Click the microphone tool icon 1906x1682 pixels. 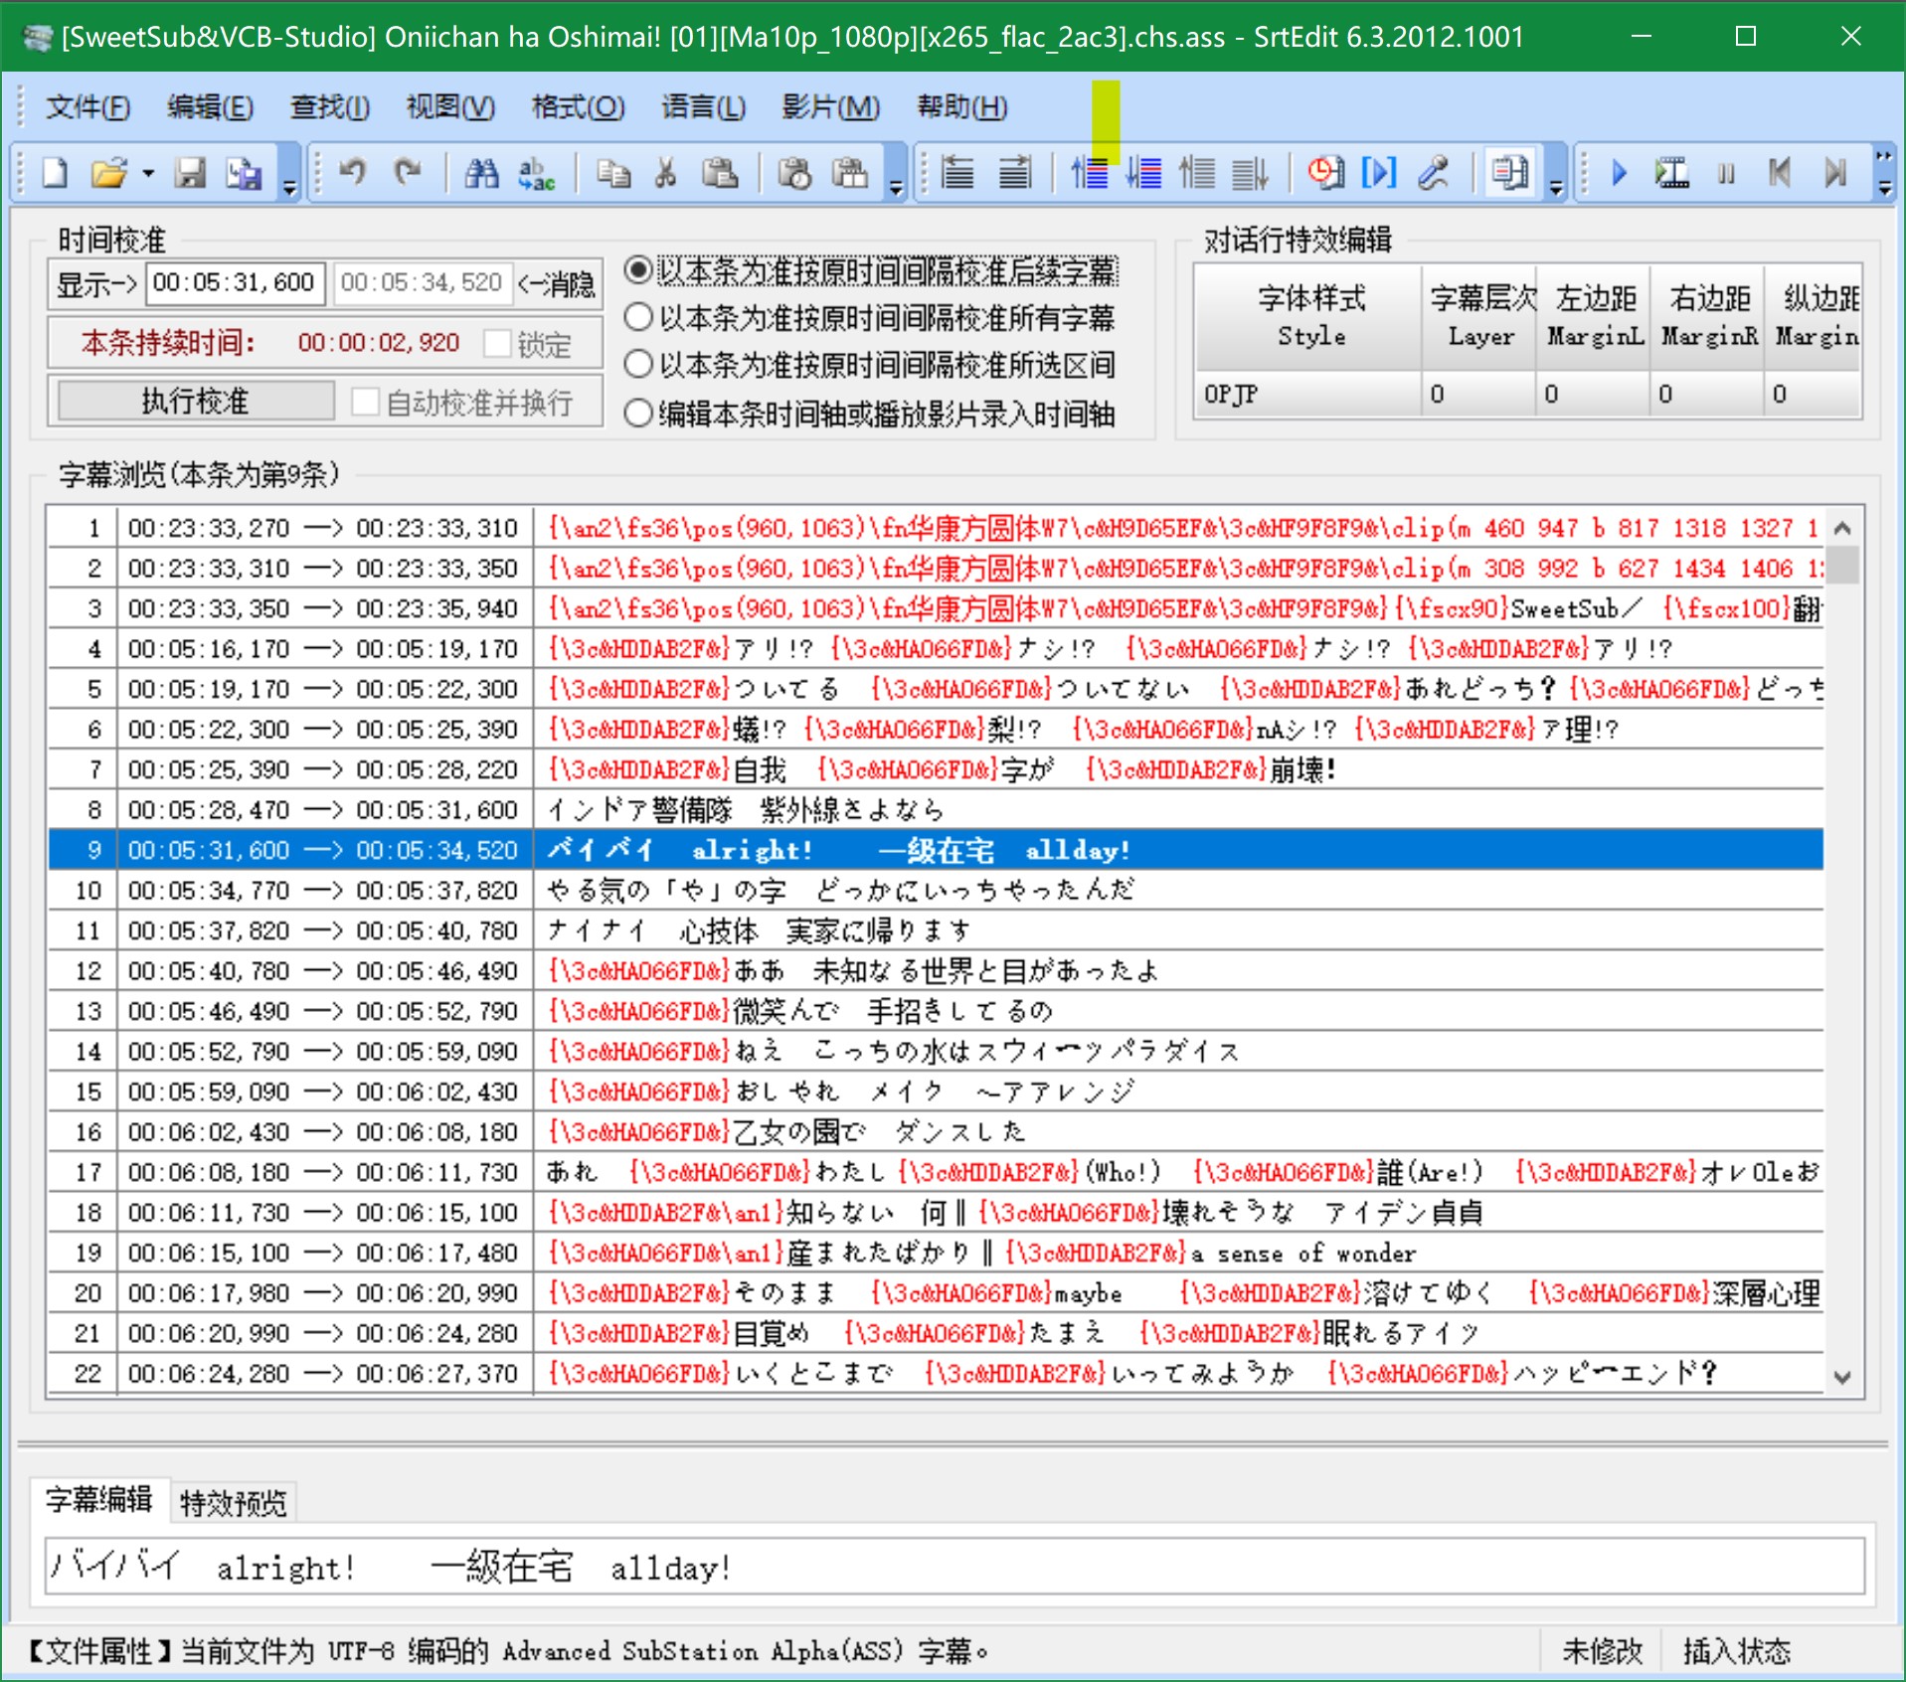pos(1433,173)
